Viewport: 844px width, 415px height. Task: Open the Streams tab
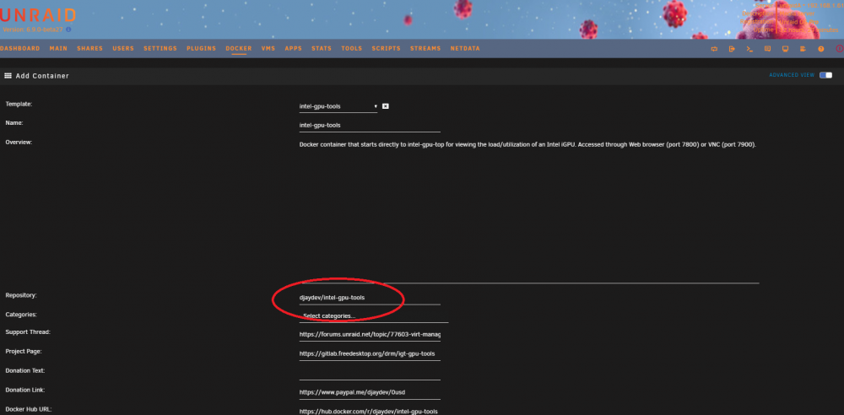pos(425,48)
